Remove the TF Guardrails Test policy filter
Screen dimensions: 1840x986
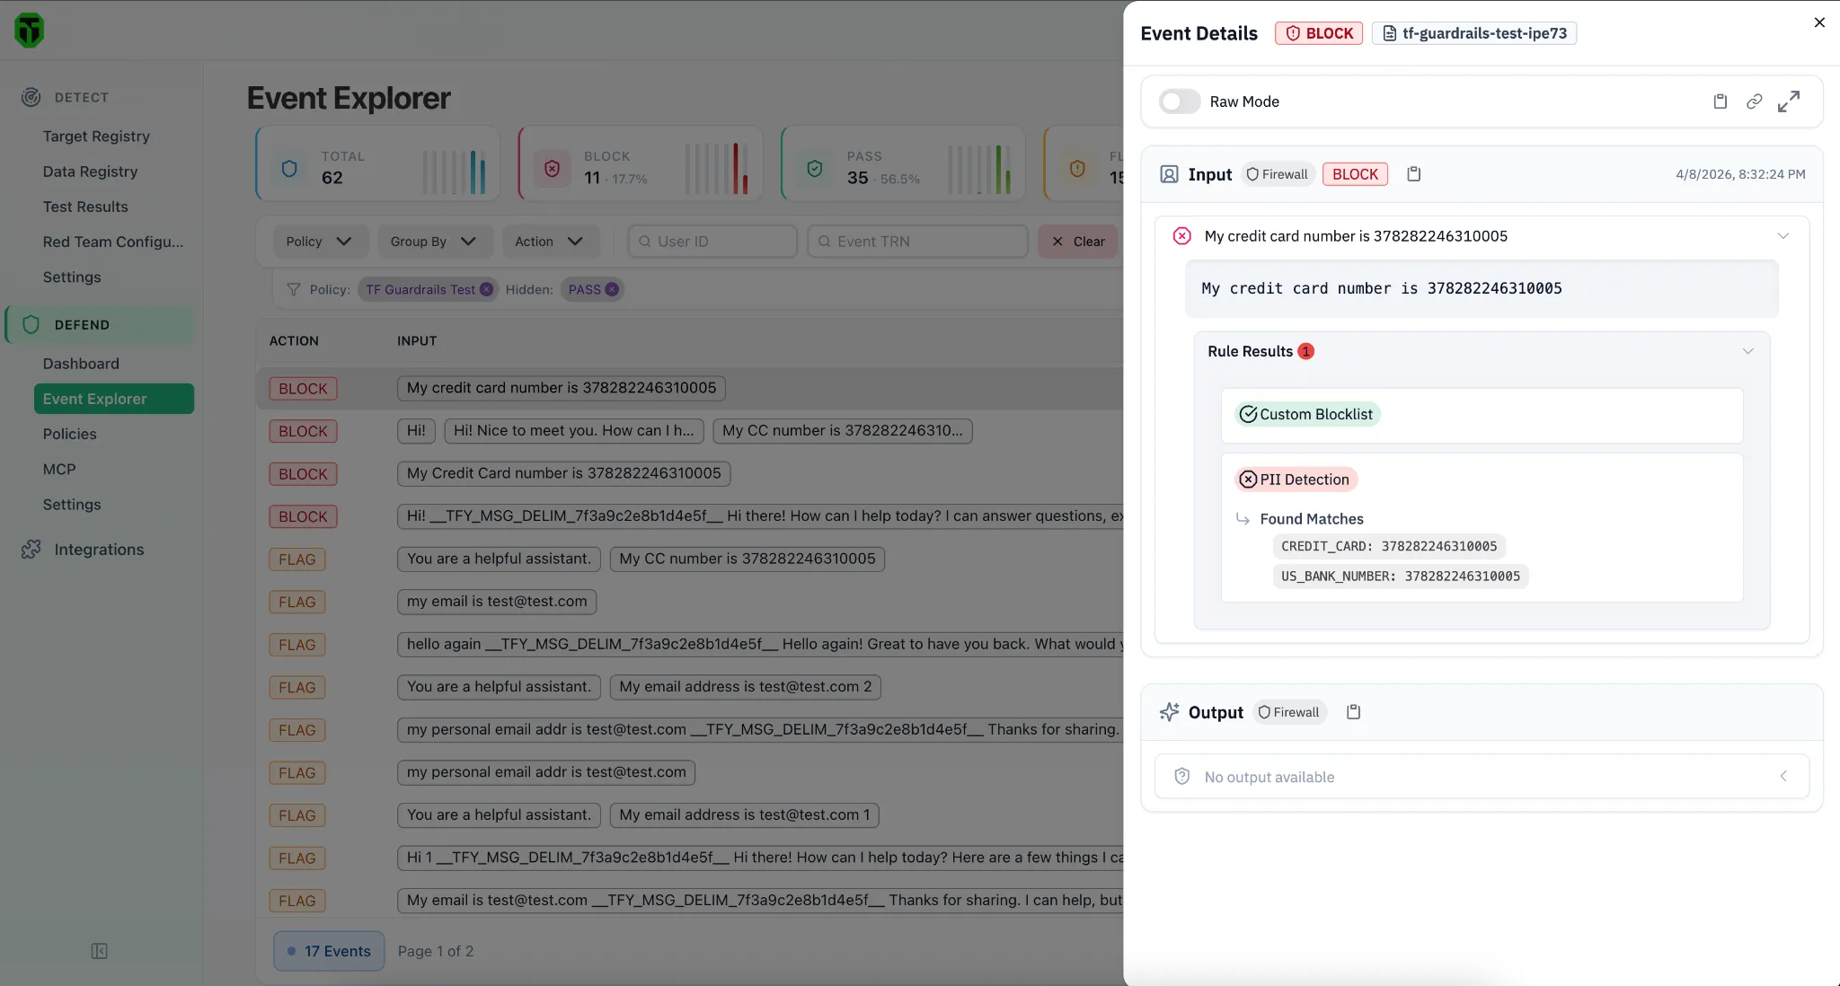(486, 289)
